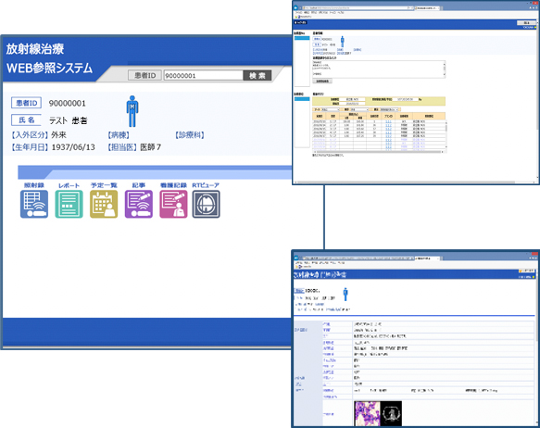Click the 患者ID search input field
This screenshot has width=540, height=428.
(204, 75)
